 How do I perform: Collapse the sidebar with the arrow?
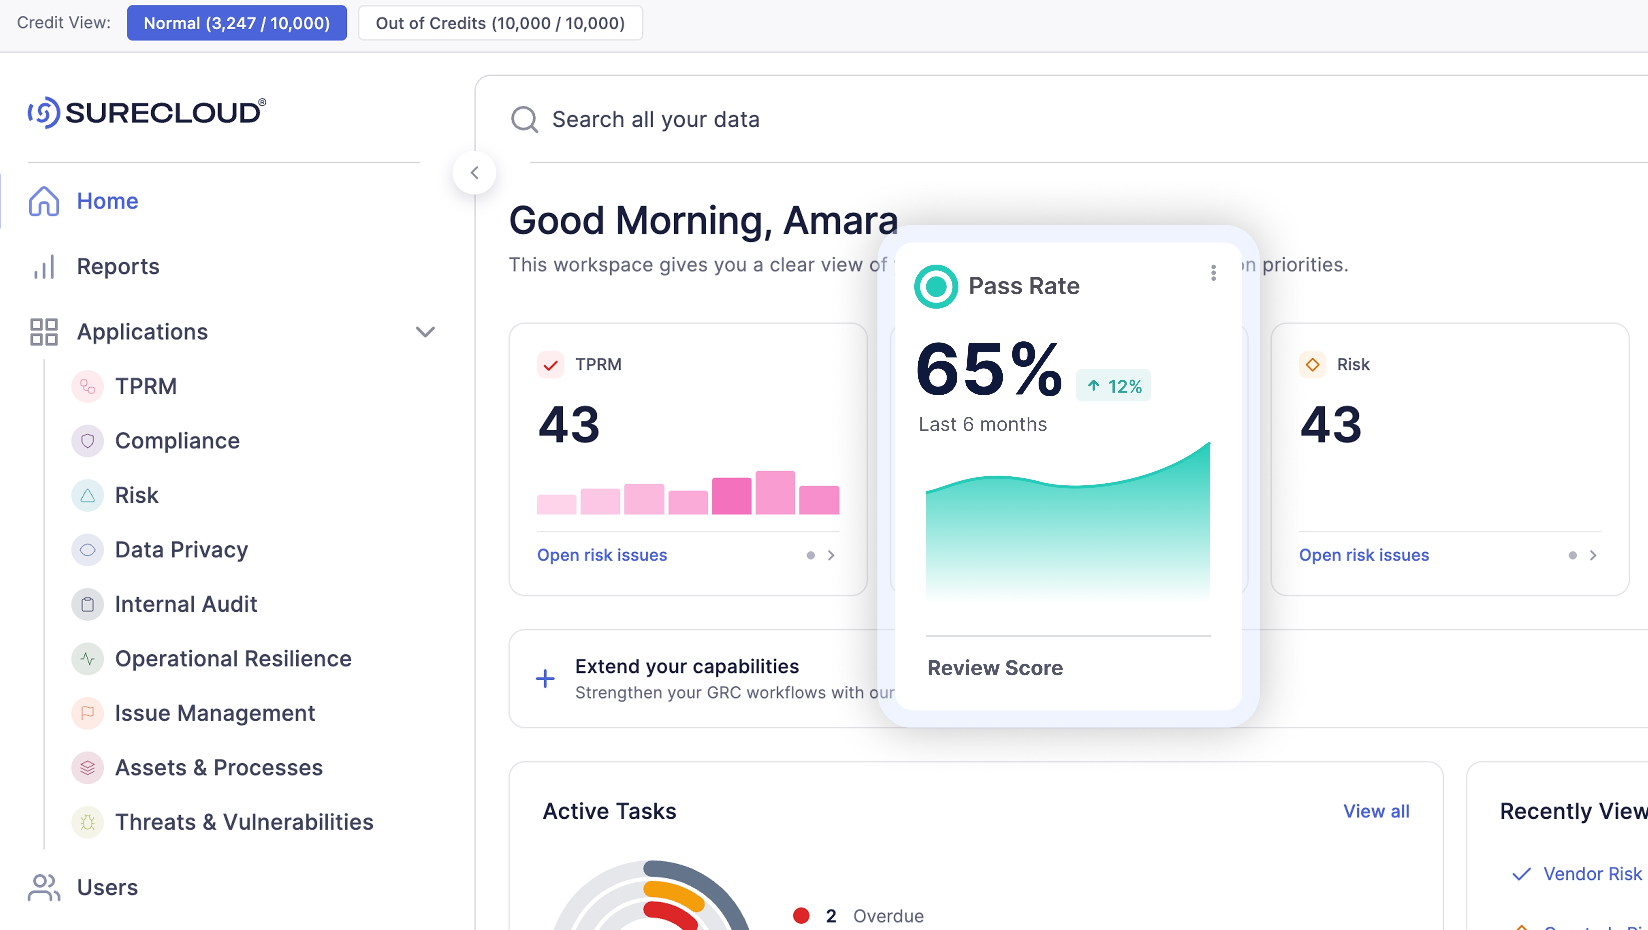pos(475,173)
